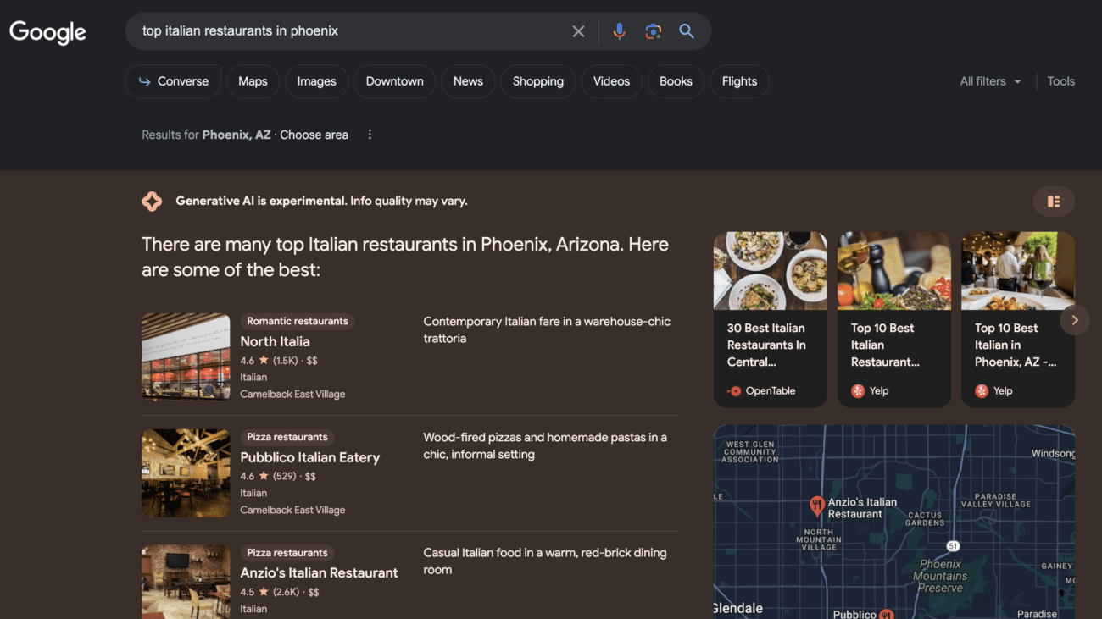Click the Choose area link
Screen dimensions: 1102x619
(x=314, y=135)
